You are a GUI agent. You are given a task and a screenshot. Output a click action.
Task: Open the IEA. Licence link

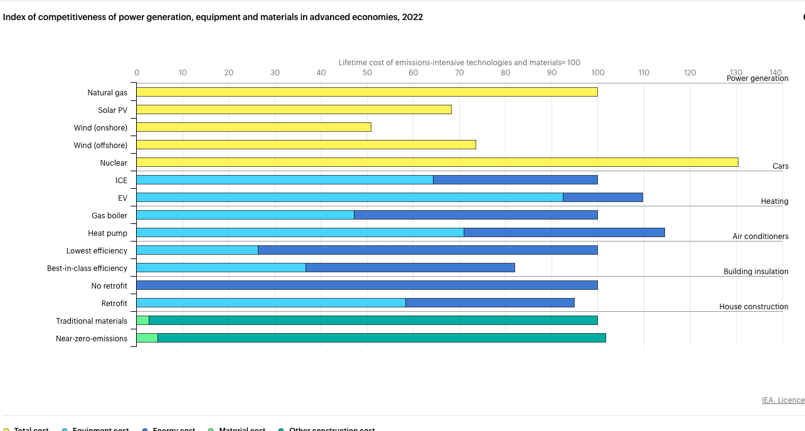[782, 400]
